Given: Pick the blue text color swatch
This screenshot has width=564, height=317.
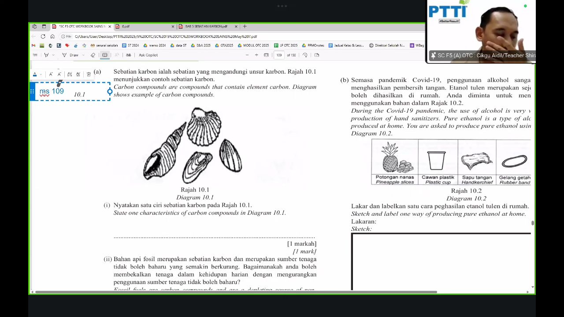Looking at the screenshot, I should [35, 74].
